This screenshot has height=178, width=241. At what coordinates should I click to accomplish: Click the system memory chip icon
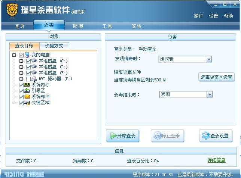[27, 84]
